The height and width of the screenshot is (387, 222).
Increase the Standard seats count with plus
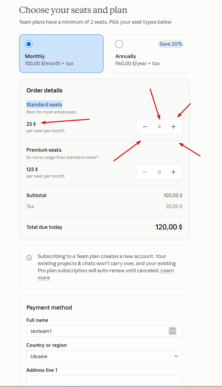pyautogui.click(x=173, y=127)
